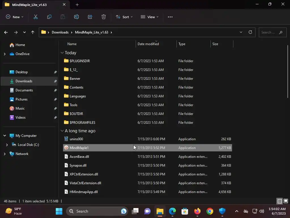The image size is (290, 218).
Task: Launch Google Chrome from taskbar
Action: coord(210,211)
